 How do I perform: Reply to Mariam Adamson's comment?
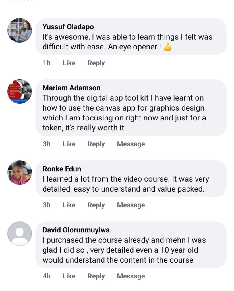96,144
